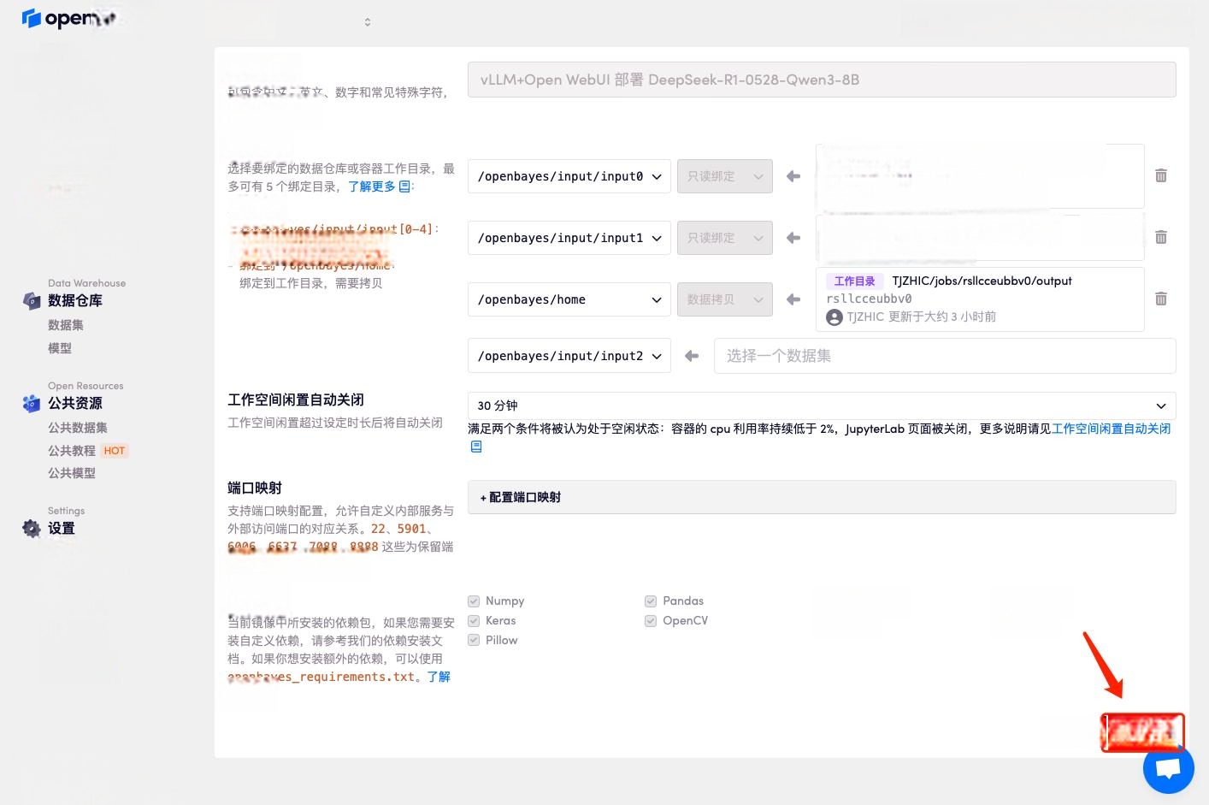Open the /openbayes/input/input2 path dropdown
1209x805 pixels.
[x=569, y=356]
